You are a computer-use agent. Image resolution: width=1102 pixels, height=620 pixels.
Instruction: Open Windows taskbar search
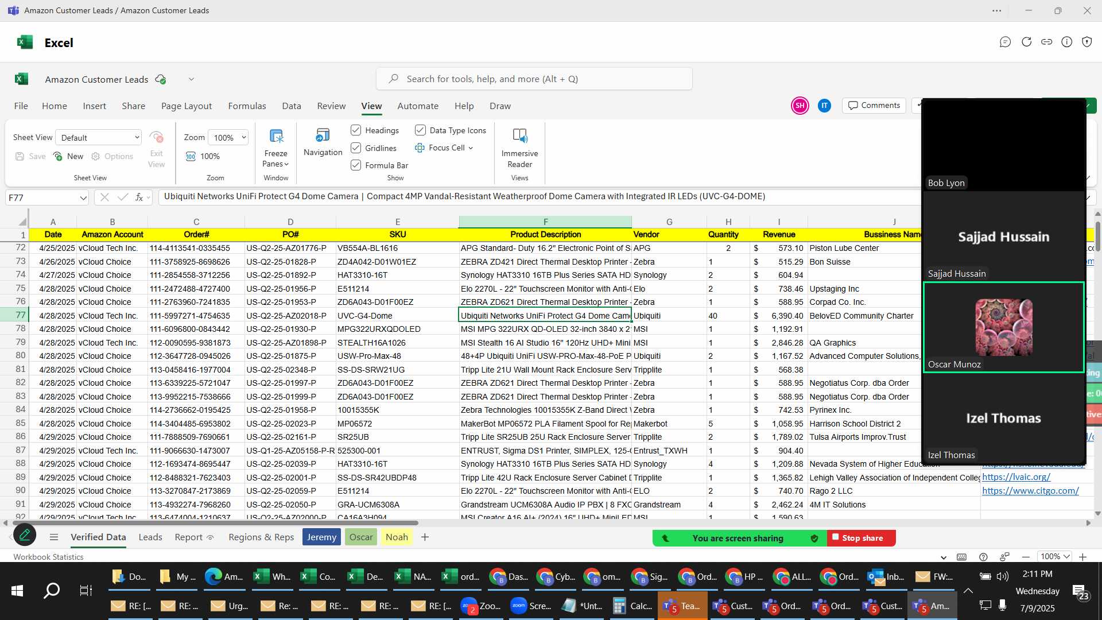point(52,591)
